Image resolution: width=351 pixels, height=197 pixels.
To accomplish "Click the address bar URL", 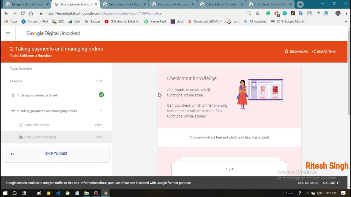I will 103,13.
